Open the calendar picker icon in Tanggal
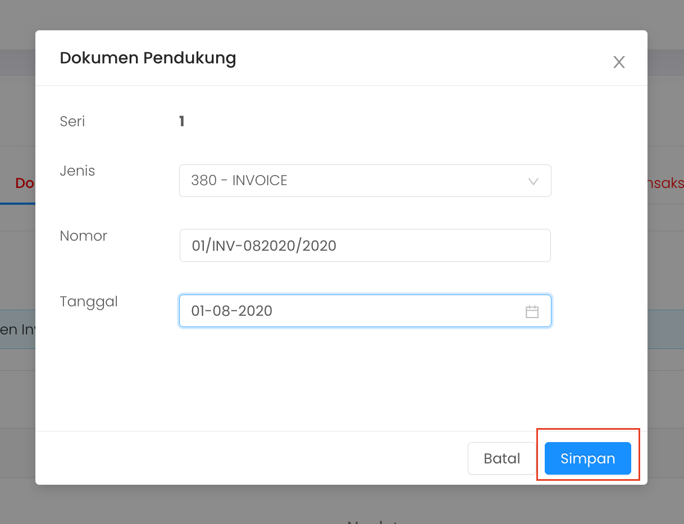The width and height of the screenshot is (684, 524). click(532, 312)
